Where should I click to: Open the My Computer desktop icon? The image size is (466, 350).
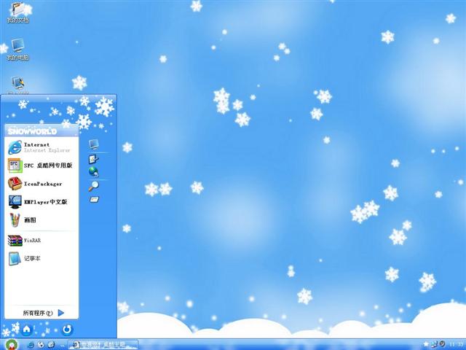coord(17,50)
